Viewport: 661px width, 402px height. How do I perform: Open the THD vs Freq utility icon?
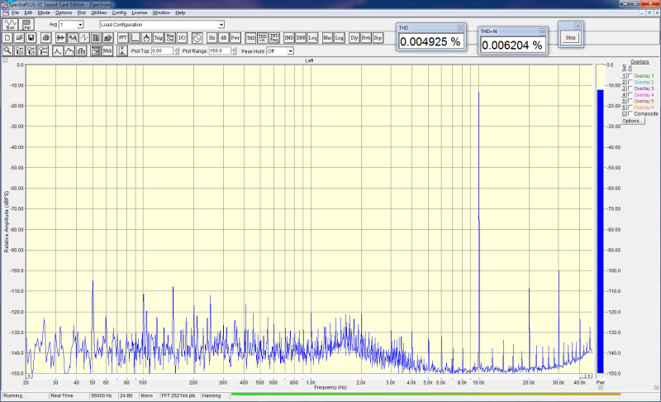click(274, 38)
